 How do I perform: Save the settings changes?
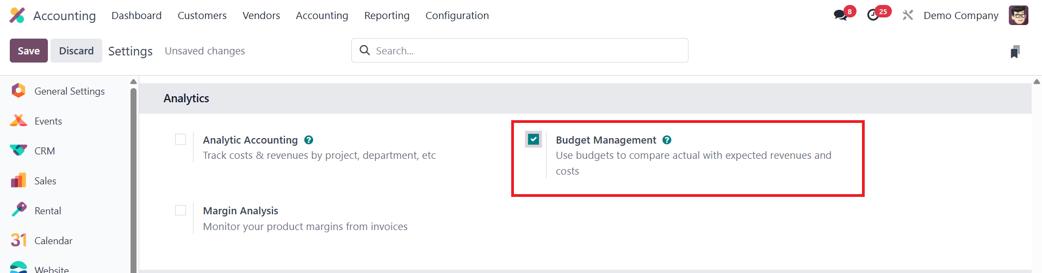pyautogui.click(x=29, y=51)
